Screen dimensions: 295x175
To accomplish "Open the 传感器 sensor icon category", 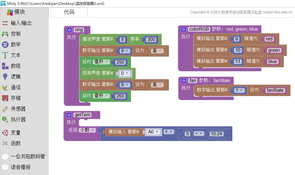I will 5,109.
